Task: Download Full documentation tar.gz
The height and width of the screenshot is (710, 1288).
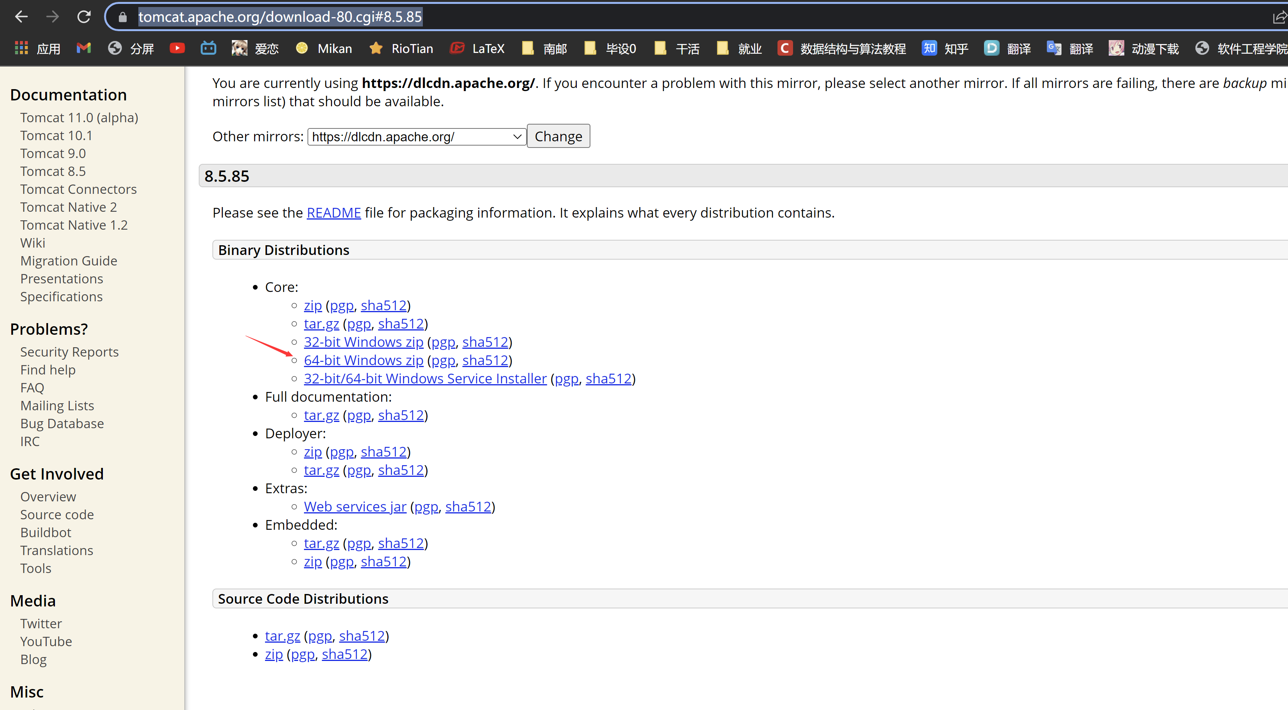Action: [x=321, y=415]
